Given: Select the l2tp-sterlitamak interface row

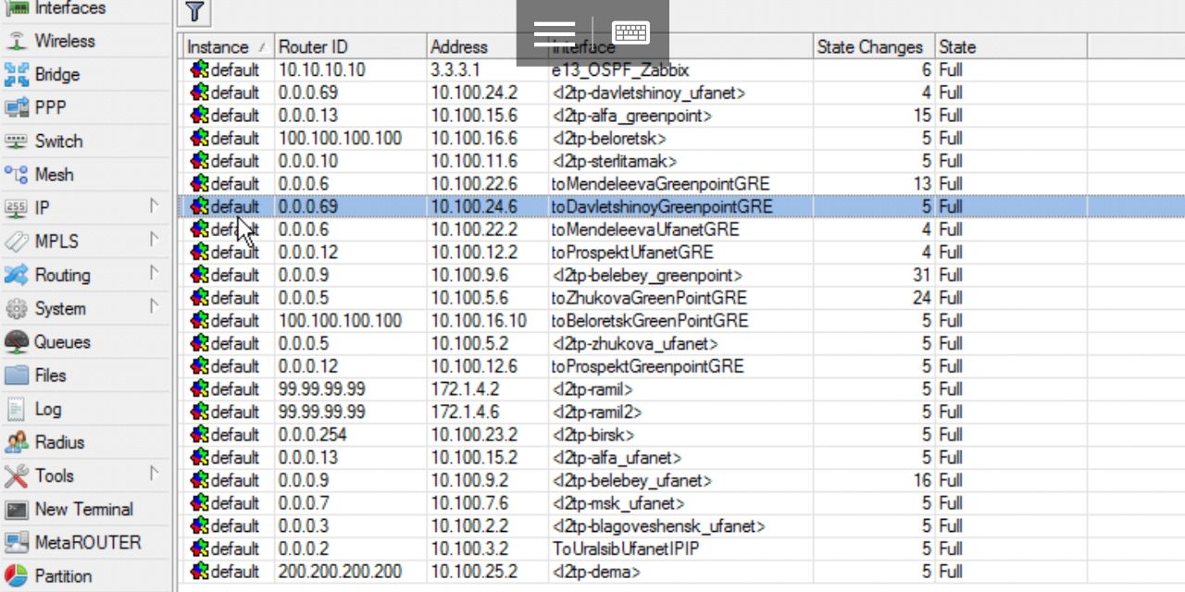Looking at the screenshot, I should tap(680, 161).
